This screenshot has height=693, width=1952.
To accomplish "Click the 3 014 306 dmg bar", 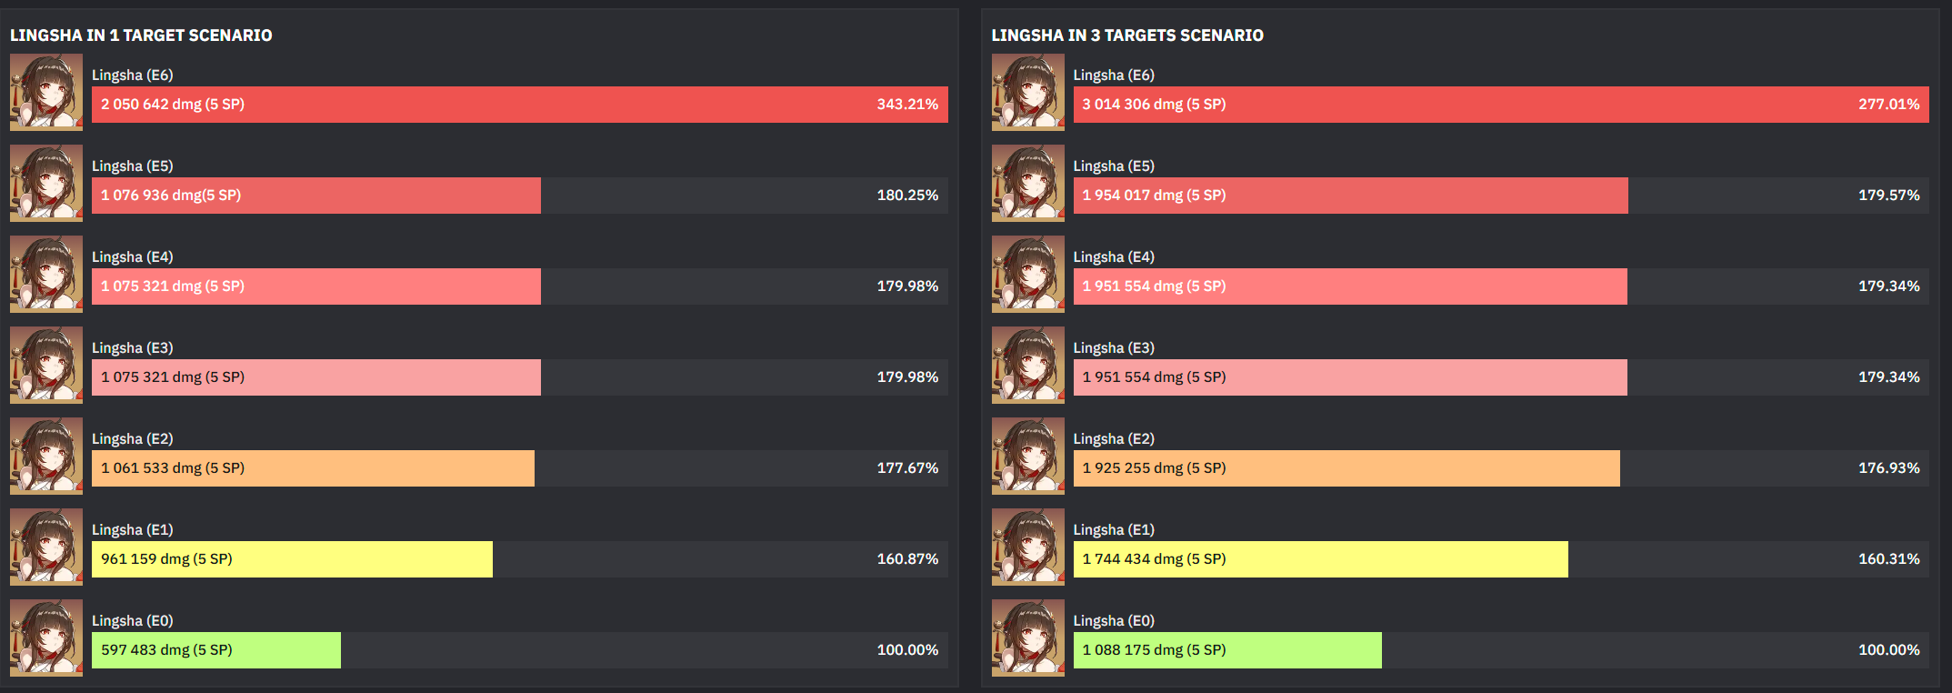I will pyautogui.click(x=1501, y=105).
